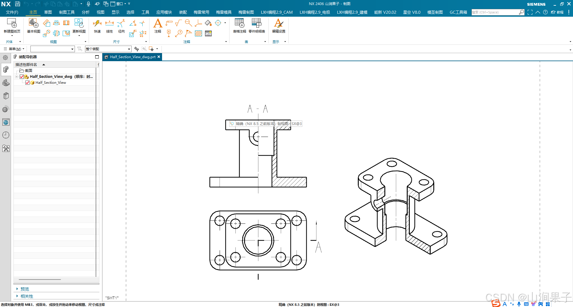The height and width of the screenshot is (307, 573).
Task: Click the 截面 folder tree item
Action: pos(26,71)
